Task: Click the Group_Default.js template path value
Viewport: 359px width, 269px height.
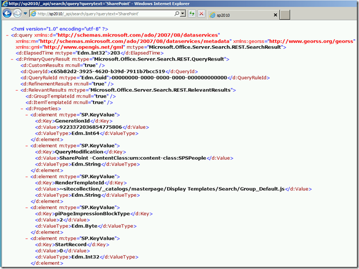Action: [x=172, y=189]
